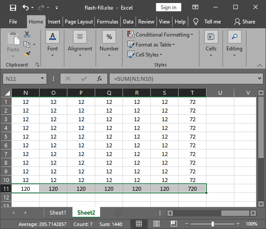Open Customize Quick Access Toolbar menu
The image size is (266, 229).
coord(57,8)
